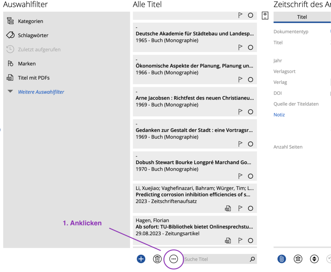Viewport: 331px width, 272px height.
Task: Select circle for Deutsche Akademie für Städtebau
Action: 251,47
